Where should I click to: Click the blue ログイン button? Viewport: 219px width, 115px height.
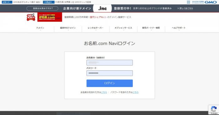tap(109, 83)
